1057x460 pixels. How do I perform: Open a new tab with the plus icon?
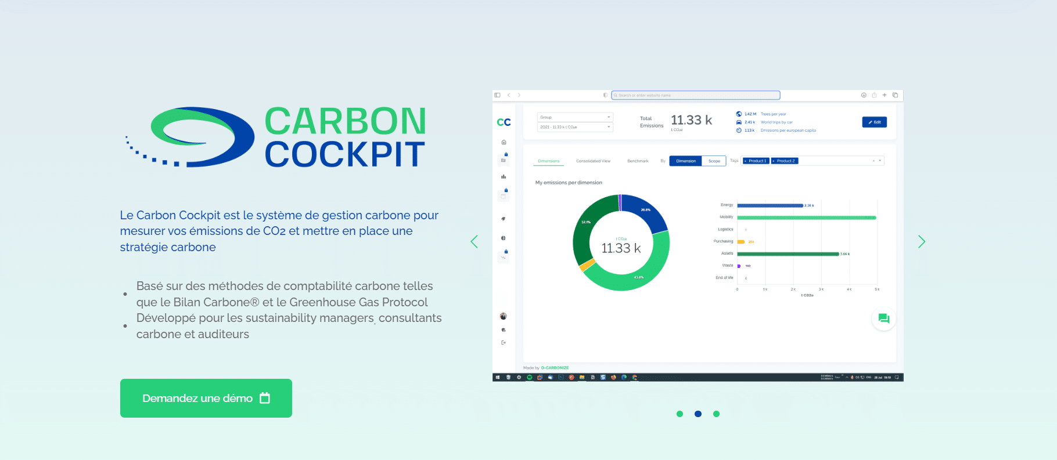(885, 95)
